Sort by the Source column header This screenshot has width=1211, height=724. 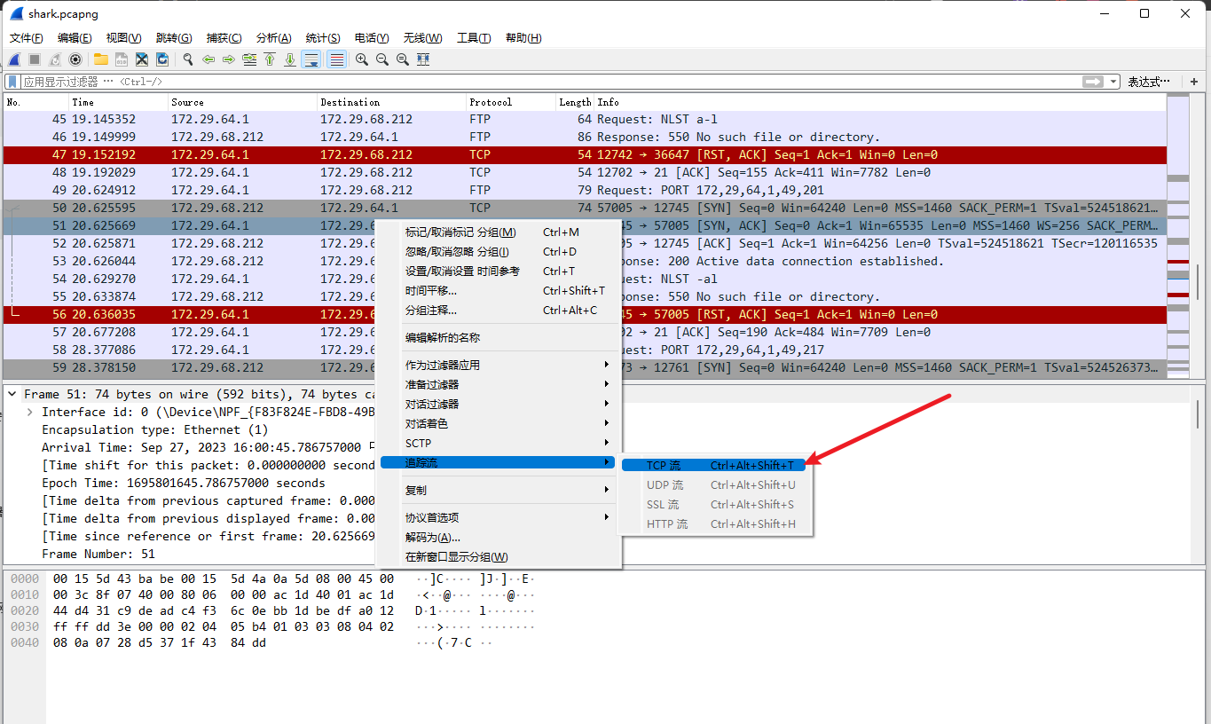click(242, 102)
